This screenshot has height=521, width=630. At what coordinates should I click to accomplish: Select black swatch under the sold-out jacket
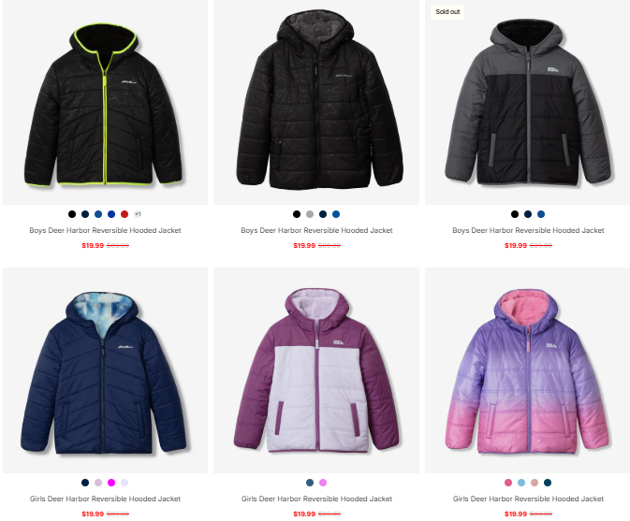tap(515, 214)
